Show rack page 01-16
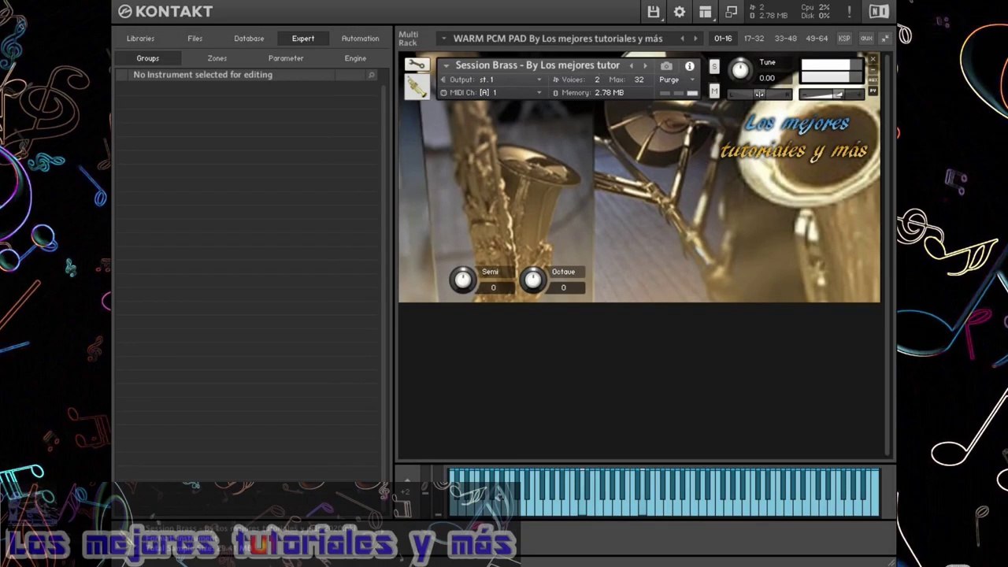The image size is (1008, 567). (x=723, y=39)
